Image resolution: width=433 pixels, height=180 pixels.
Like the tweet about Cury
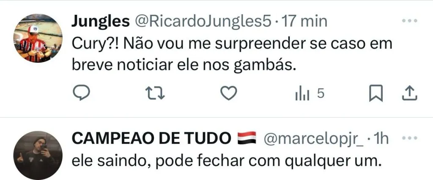pyautogui.click(x=229, y=94)
